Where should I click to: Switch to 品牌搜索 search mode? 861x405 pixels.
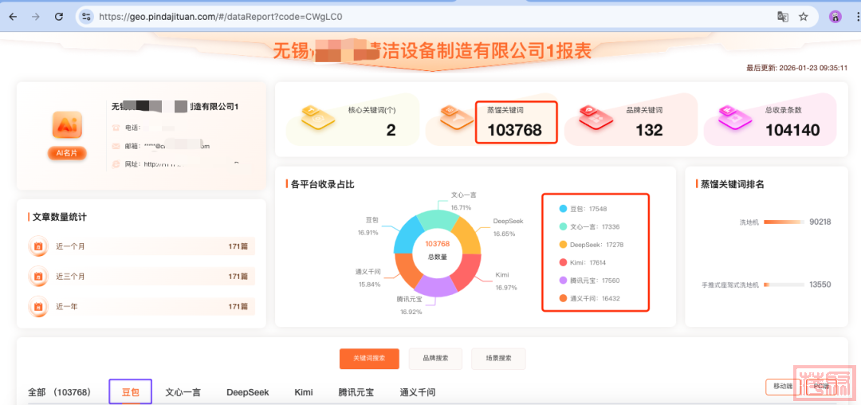click(x=435, y=359)
